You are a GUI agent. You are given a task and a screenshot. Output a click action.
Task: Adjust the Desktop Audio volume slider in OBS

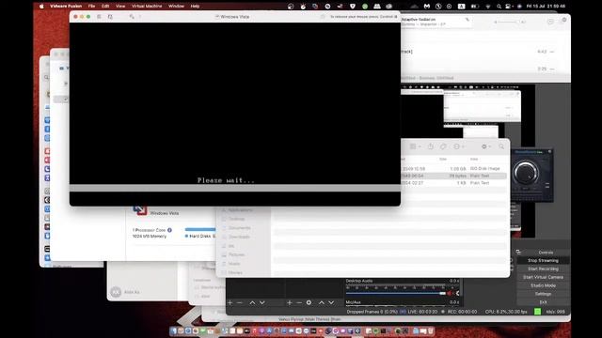[395, 294]
